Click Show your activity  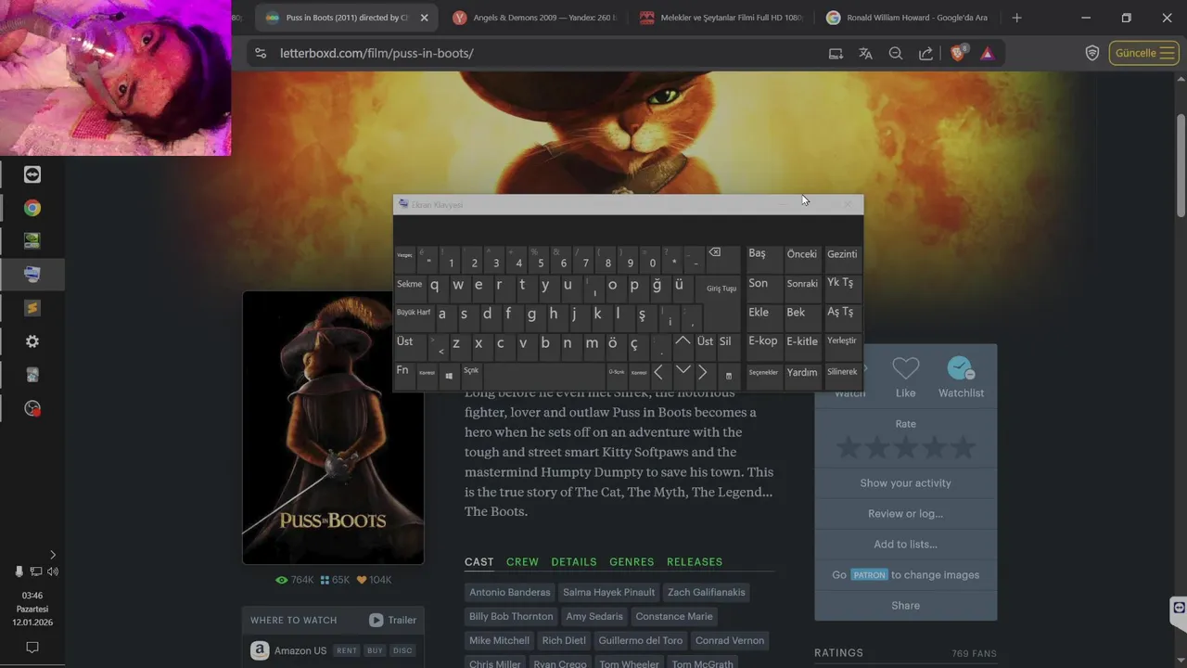coord(906,482)
